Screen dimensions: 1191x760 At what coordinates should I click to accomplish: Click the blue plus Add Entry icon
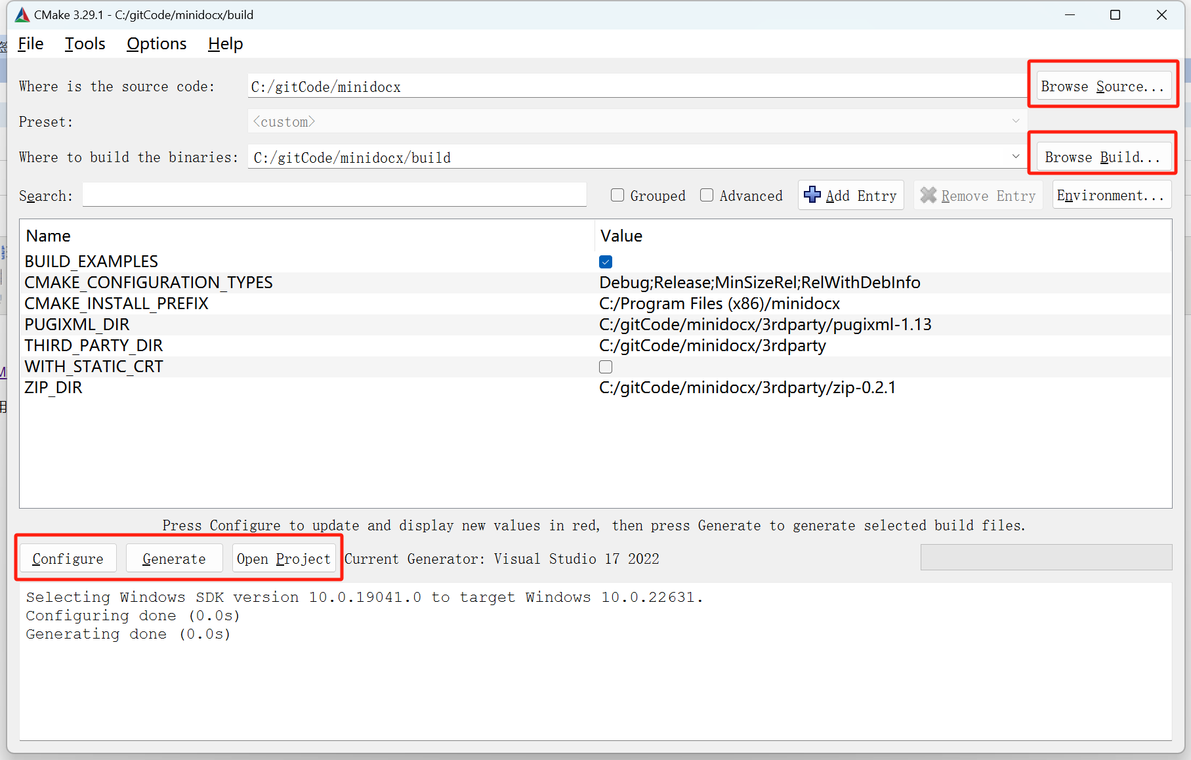pyautogui.click(x=812, y=195)
